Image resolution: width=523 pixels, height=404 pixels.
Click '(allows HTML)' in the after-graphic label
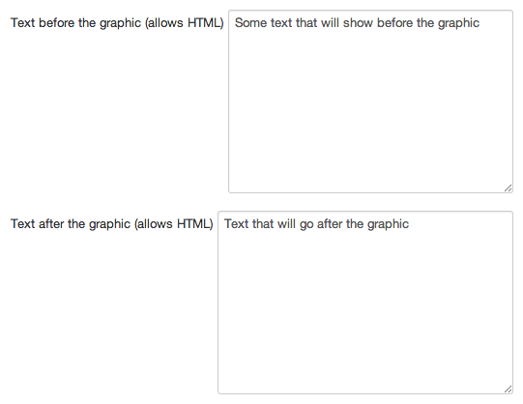pos(173,224)
